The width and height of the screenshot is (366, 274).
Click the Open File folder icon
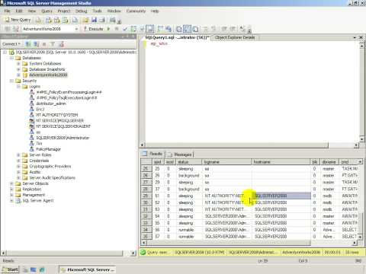pos(85,20)
